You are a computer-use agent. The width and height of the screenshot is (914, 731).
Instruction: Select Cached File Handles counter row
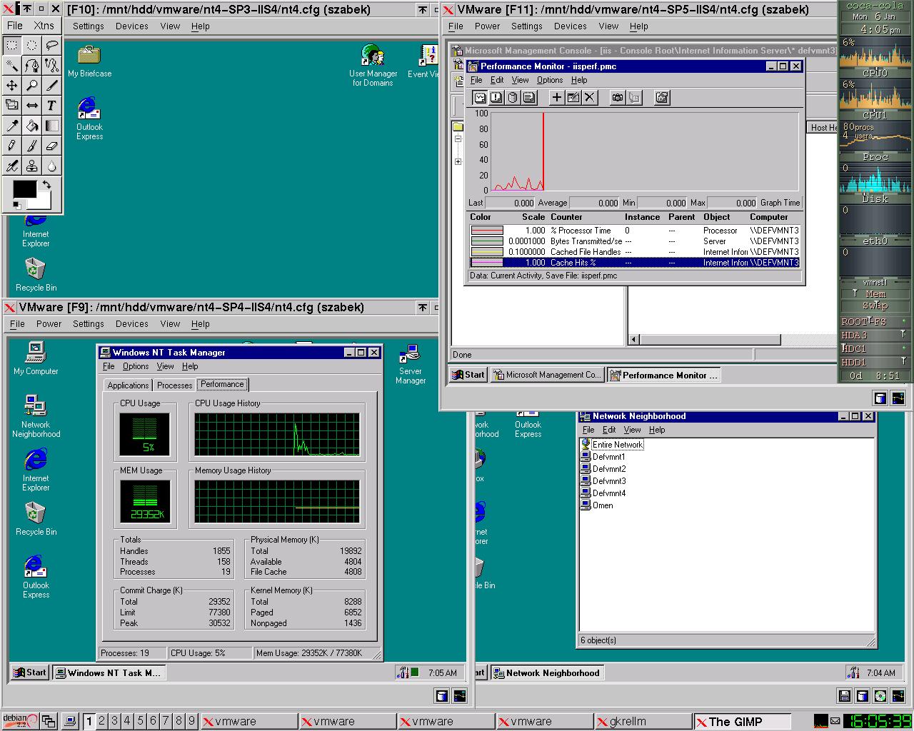pos(635,252)
